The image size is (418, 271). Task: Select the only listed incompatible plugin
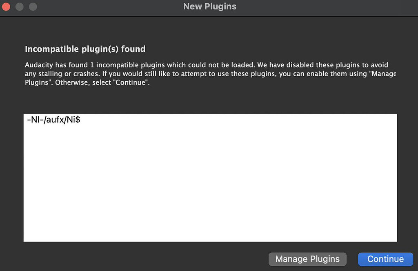[53, 120]
